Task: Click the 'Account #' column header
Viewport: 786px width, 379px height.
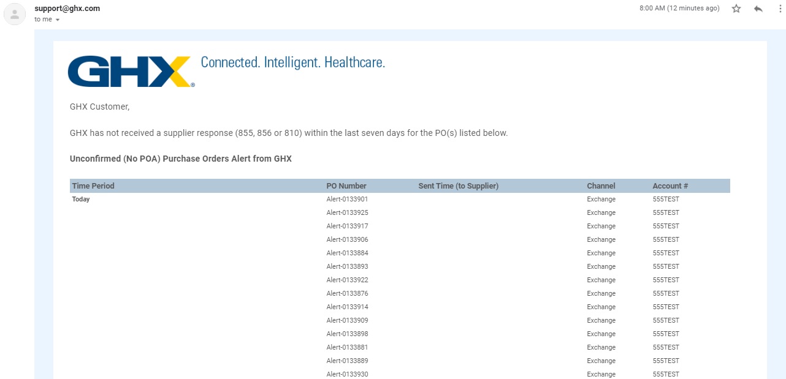Action: [x=670, y=186]
